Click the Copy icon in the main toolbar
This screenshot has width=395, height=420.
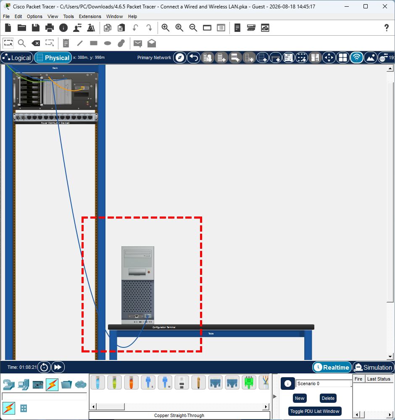pos(108,28)
